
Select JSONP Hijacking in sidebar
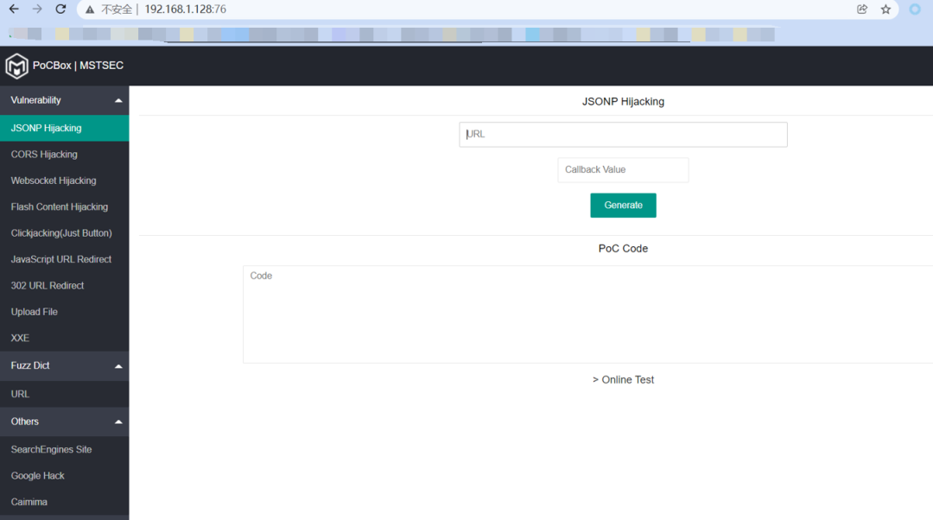[64, 128]
